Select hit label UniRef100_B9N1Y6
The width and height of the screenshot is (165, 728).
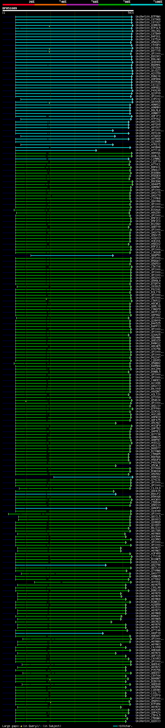148,76
